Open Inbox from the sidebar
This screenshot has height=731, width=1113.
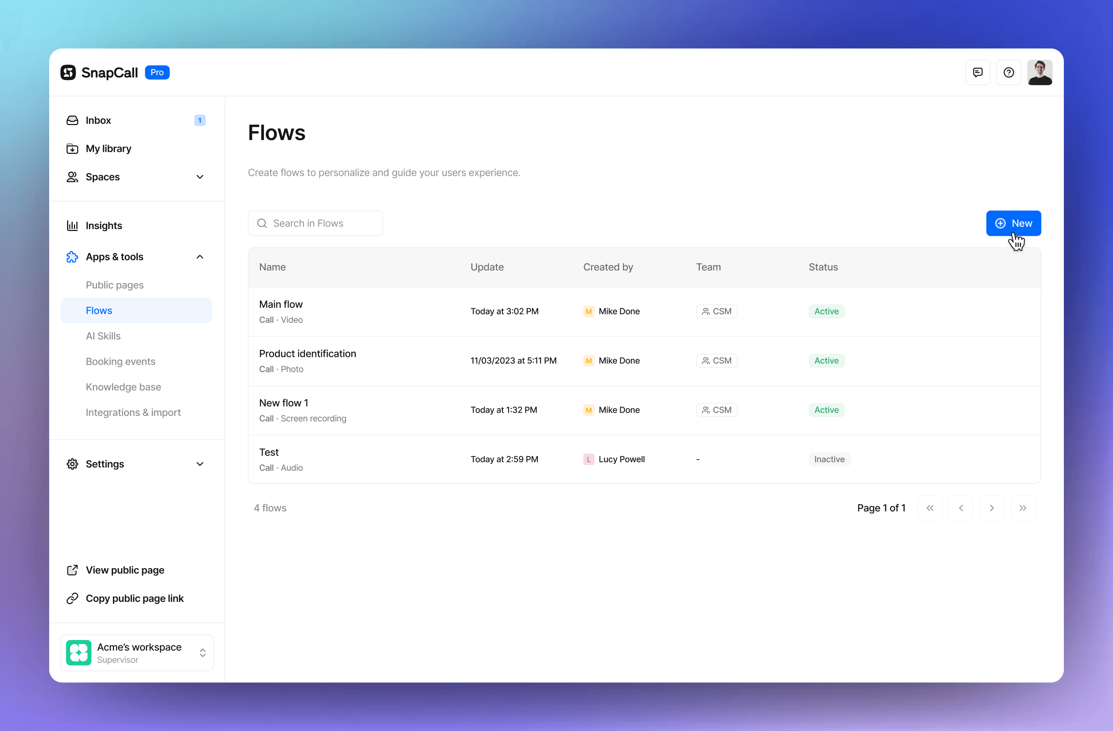98,120
